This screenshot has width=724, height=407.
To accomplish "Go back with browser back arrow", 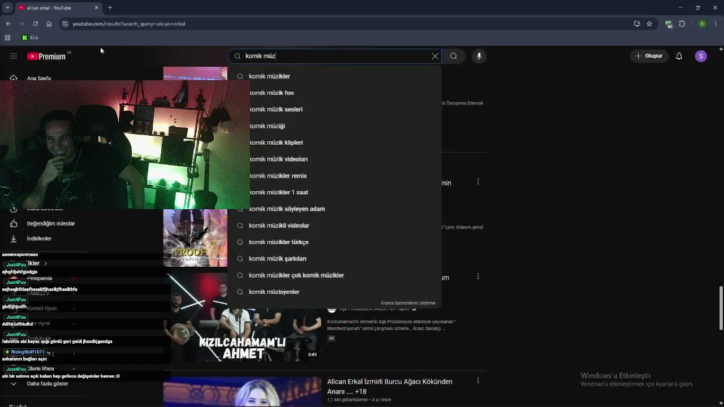I will 8,24.
